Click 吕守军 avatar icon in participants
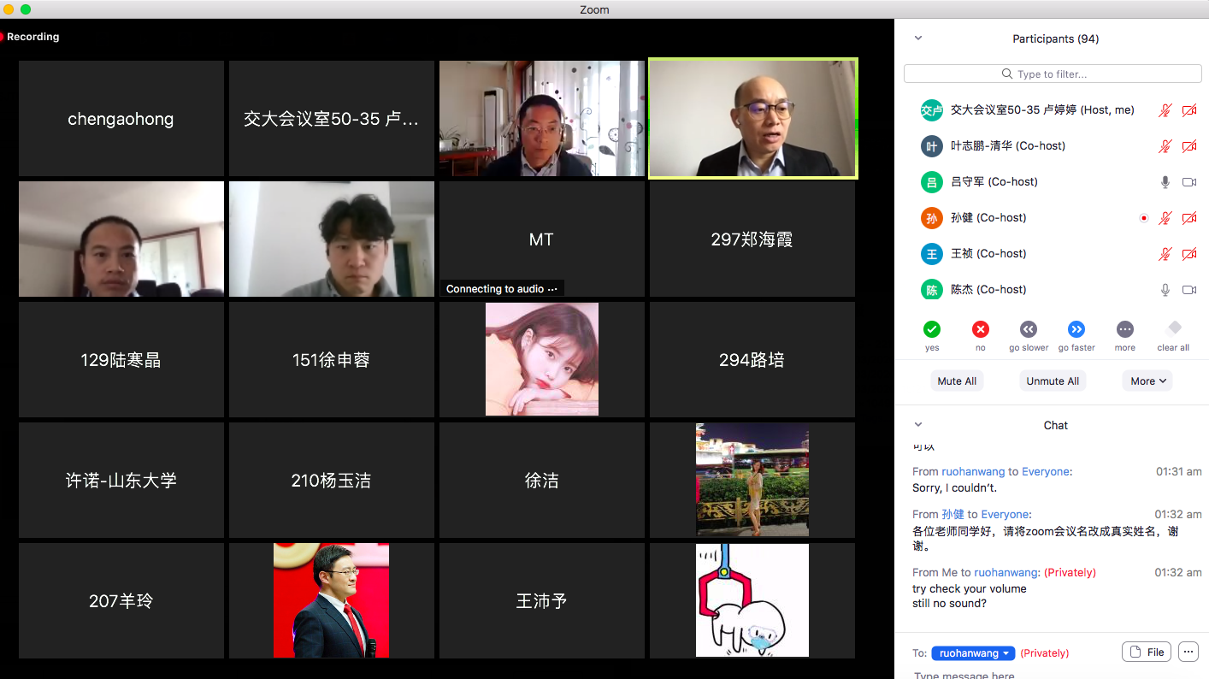 (x=931, y=182)
